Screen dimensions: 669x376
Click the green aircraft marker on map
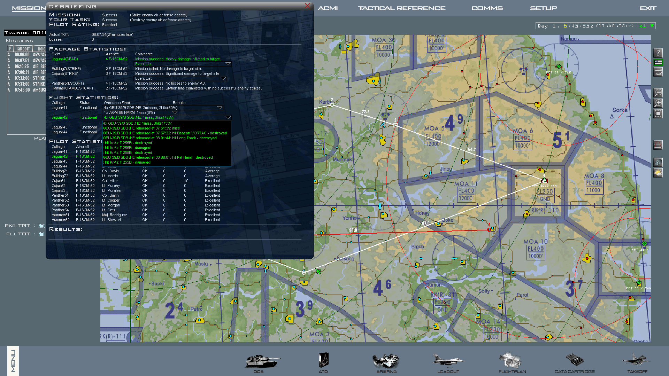318,271
